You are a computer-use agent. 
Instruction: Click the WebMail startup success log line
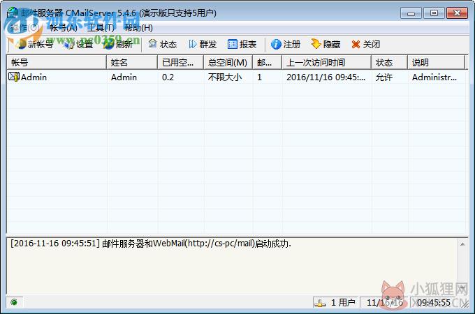151,244
